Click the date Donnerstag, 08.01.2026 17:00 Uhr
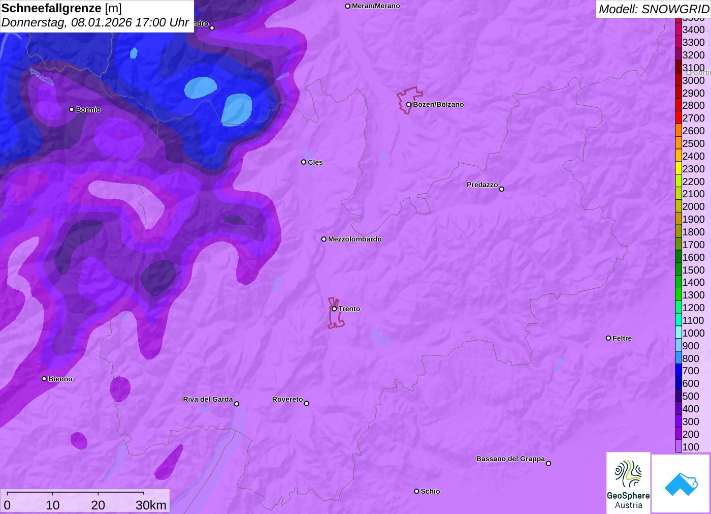This screenshot has width=711, height=514. pyautogui.click(x=95, y=22)
